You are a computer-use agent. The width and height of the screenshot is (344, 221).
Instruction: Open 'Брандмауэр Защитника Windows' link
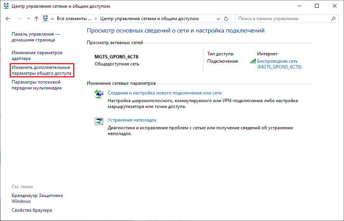pos(37,198)
